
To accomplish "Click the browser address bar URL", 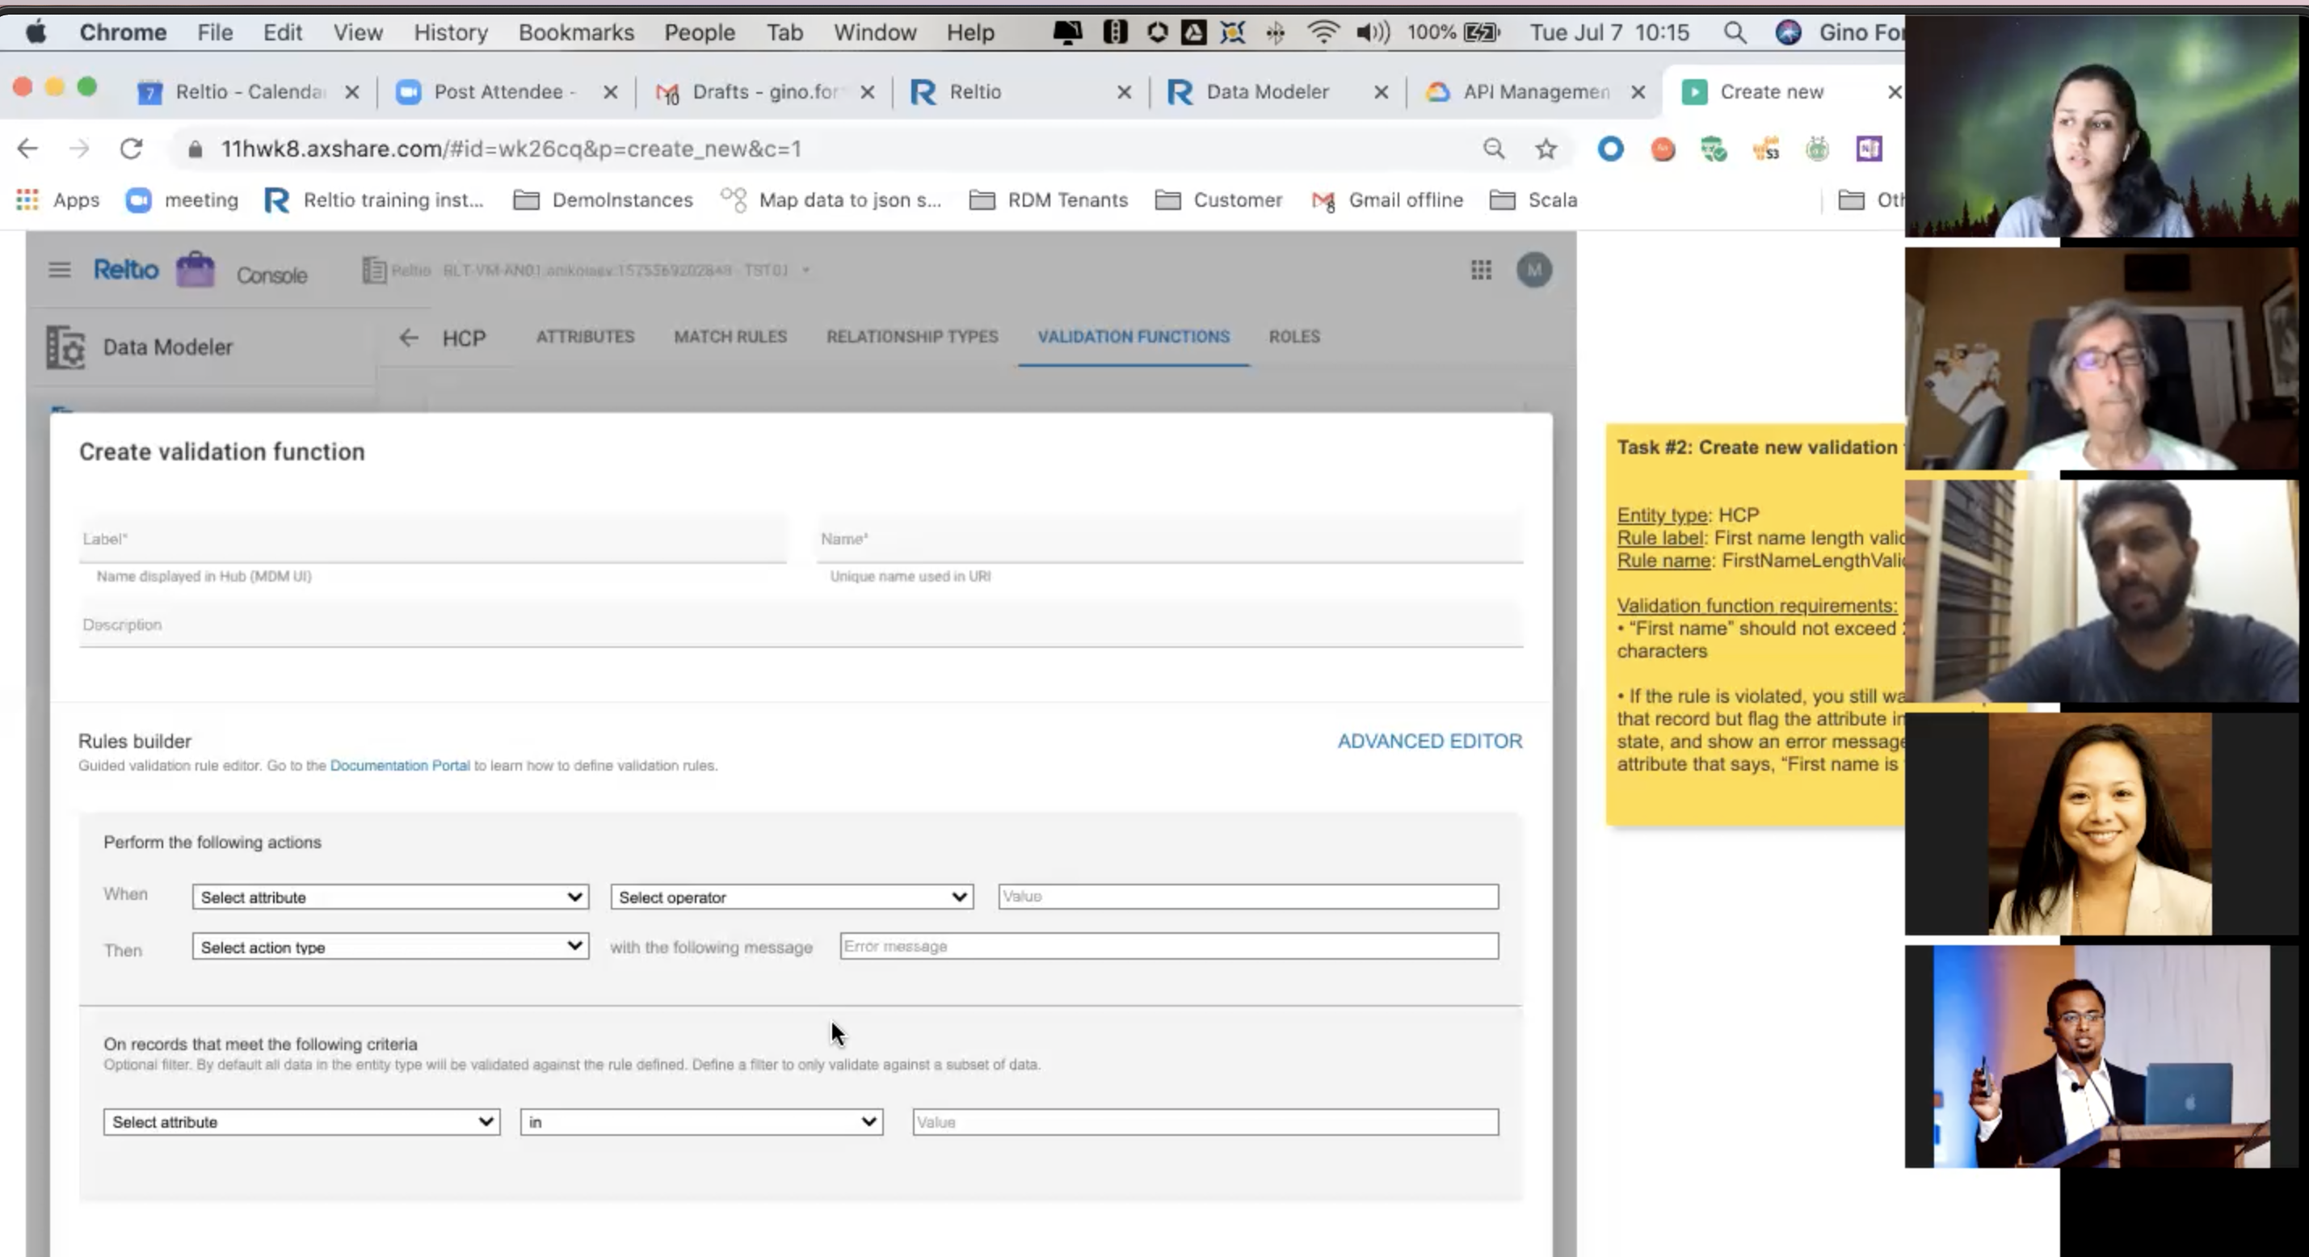I will click(511, 149).
